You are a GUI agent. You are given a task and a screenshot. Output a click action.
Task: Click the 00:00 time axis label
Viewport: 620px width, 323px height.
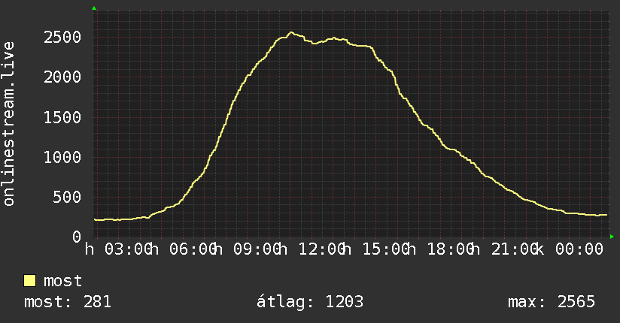click(579, 249)
